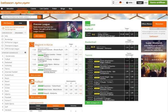
Task: Click the clock icon next to Beginnt in Kürze
Action: (32, 45)
